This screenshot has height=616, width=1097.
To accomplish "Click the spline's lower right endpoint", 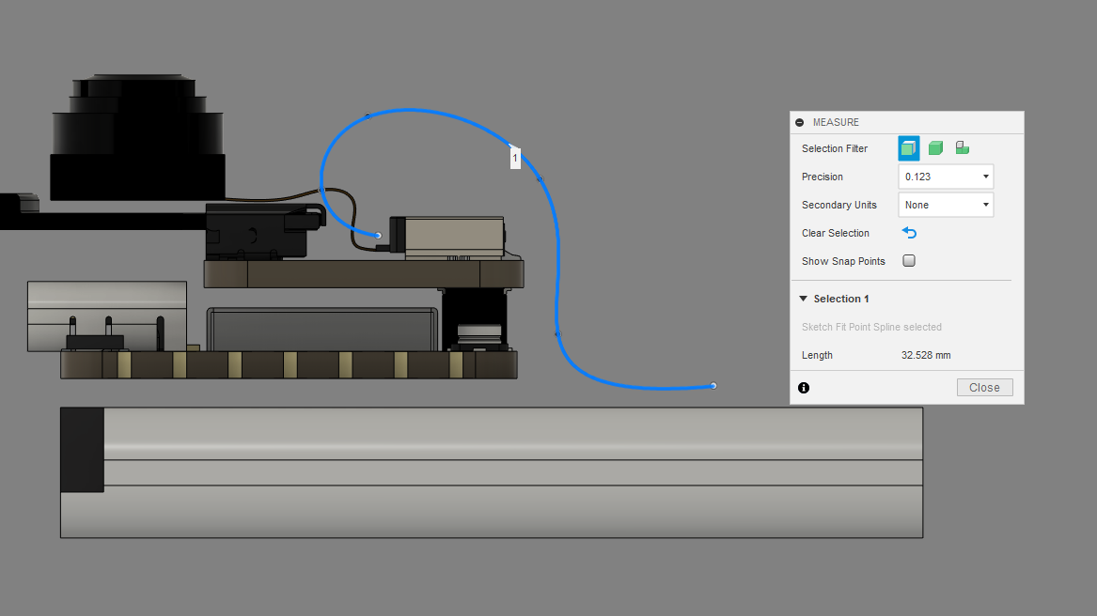I will (x=713, y=385).
